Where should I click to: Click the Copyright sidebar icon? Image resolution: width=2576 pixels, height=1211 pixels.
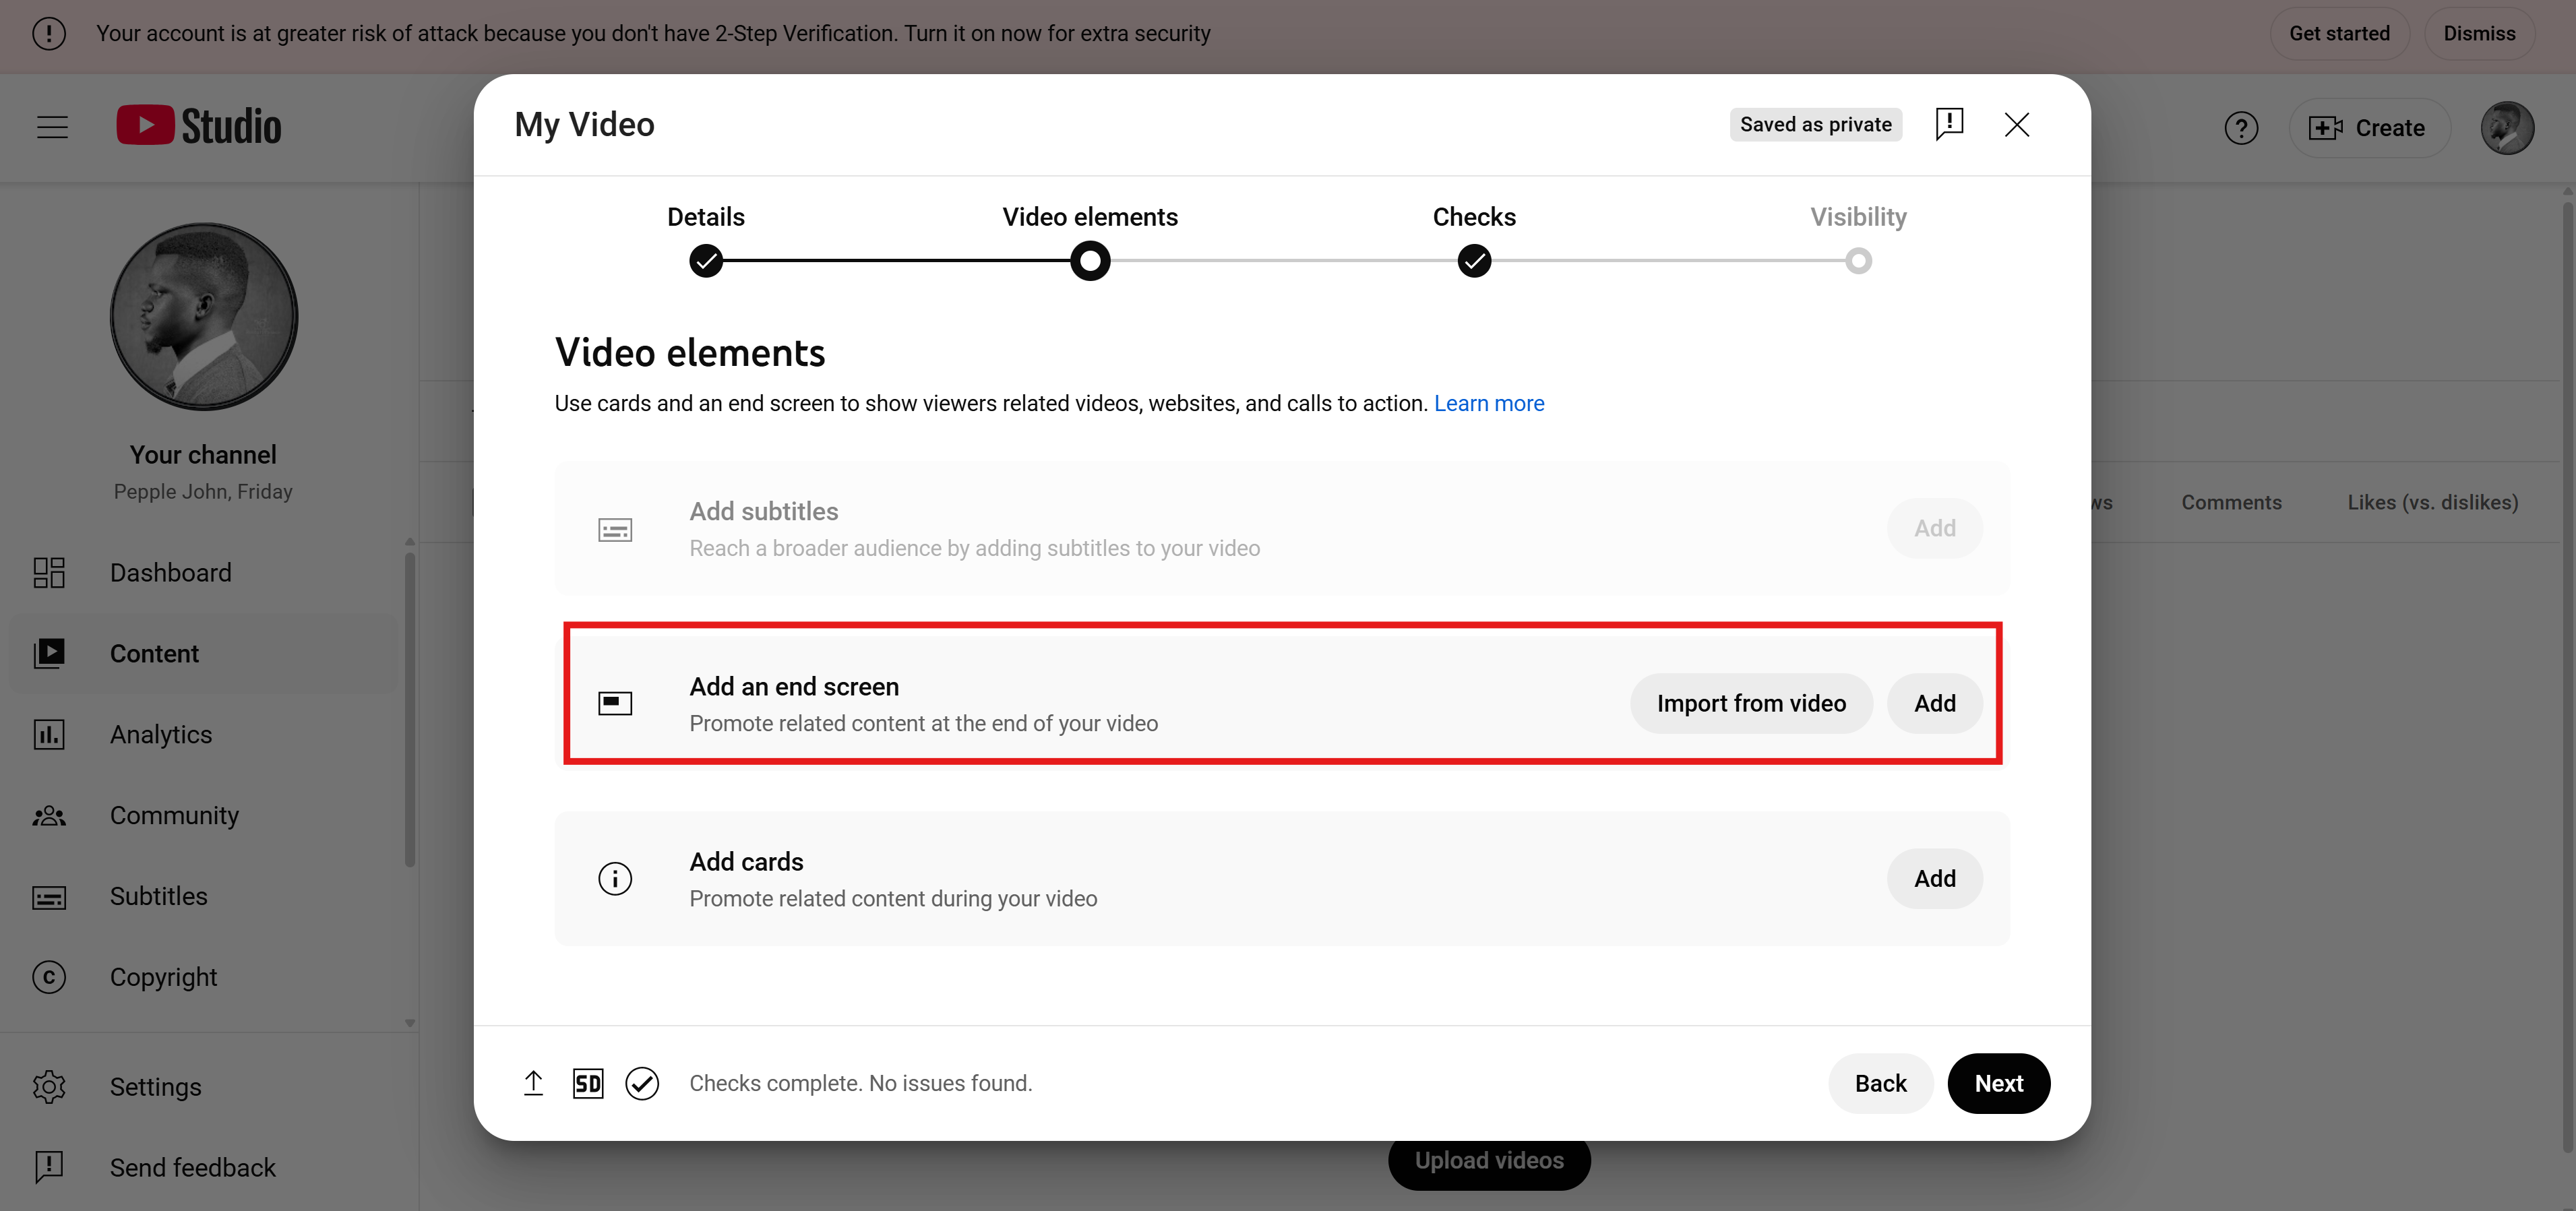pos(49,977)
